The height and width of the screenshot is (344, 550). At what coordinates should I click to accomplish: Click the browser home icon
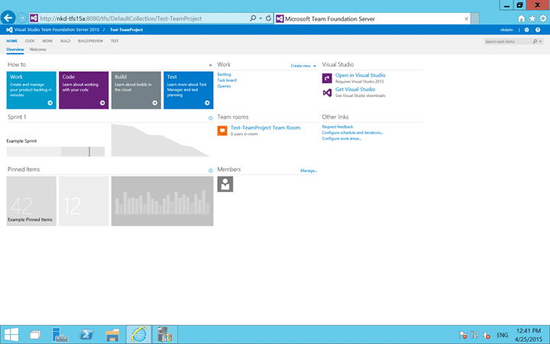pyautogui.click(x=521, y=18)
